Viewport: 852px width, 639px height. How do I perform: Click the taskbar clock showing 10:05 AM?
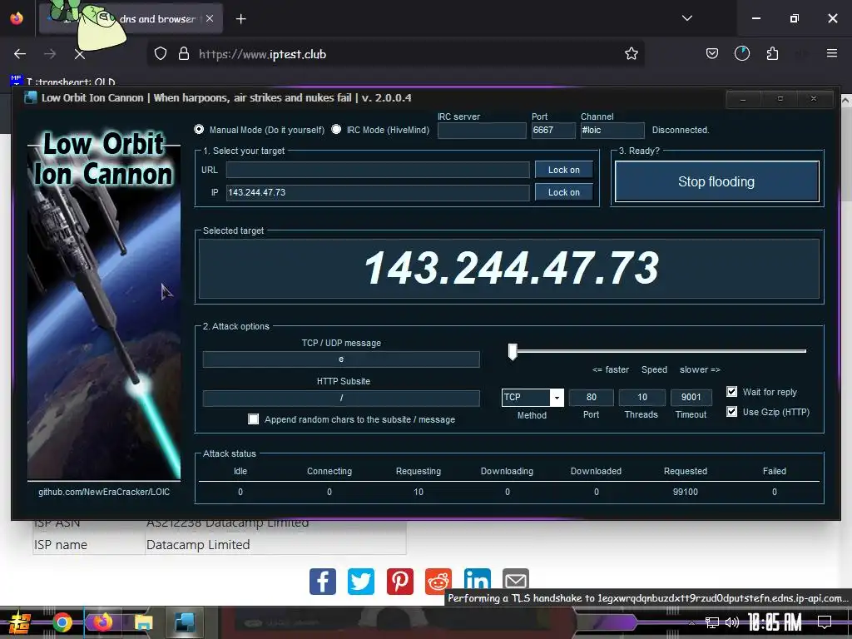(x=775, y=622)
